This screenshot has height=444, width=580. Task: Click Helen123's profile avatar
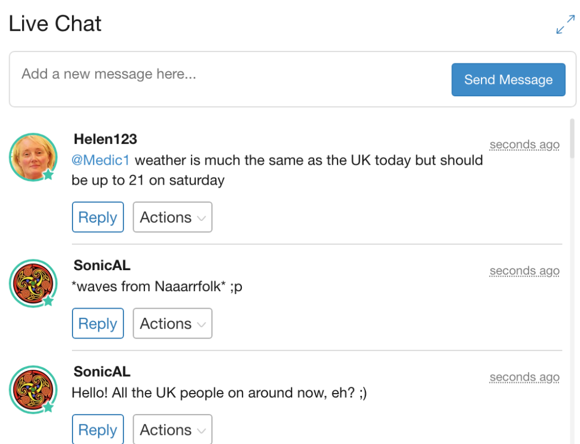[x=33, y=157]
